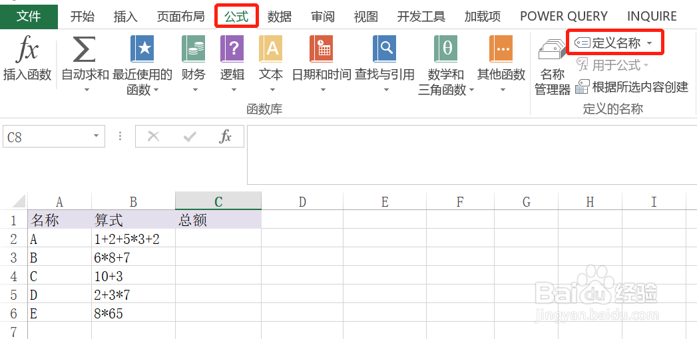
Task: Expand the Lookup & Reference dropdown arrow
Action: [x=386, y=90]
